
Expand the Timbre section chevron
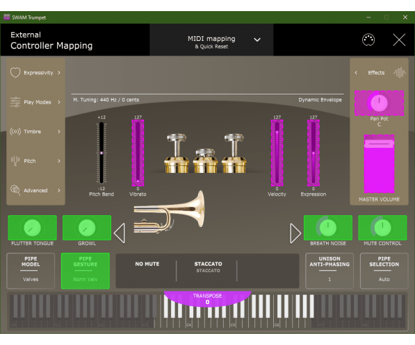pos(59,131)
